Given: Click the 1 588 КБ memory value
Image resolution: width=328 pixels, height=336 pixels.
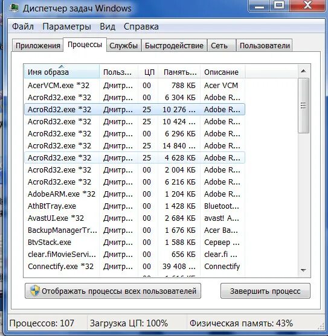Looking at the screenshot, I should coord(180,242).
